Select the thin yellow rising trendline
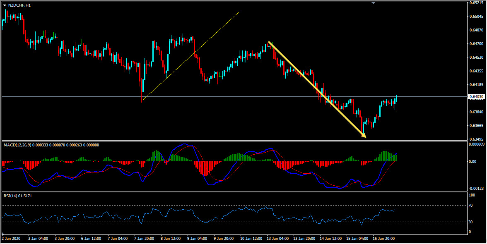 point(190,56)
